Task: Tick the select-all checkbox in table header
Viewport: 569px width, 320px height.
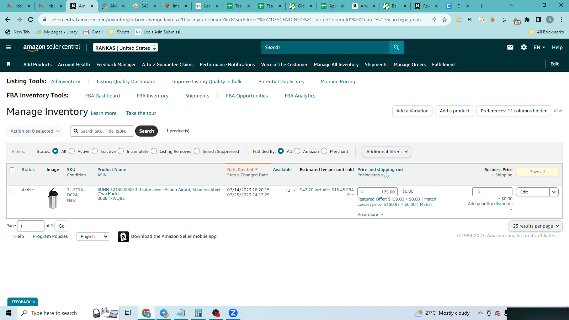Action: click(x=12, y=170)
